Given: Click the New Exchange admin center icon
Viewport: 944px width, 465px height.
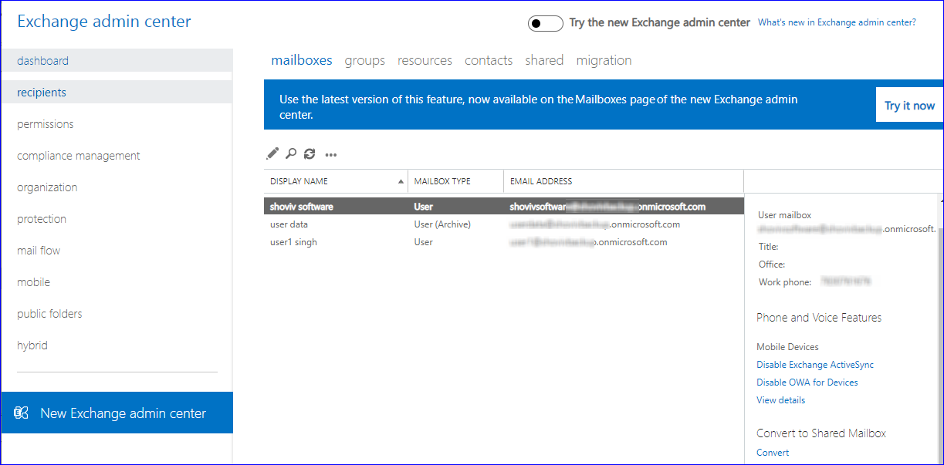Looking at the screenshot, I should coord(22,413).
